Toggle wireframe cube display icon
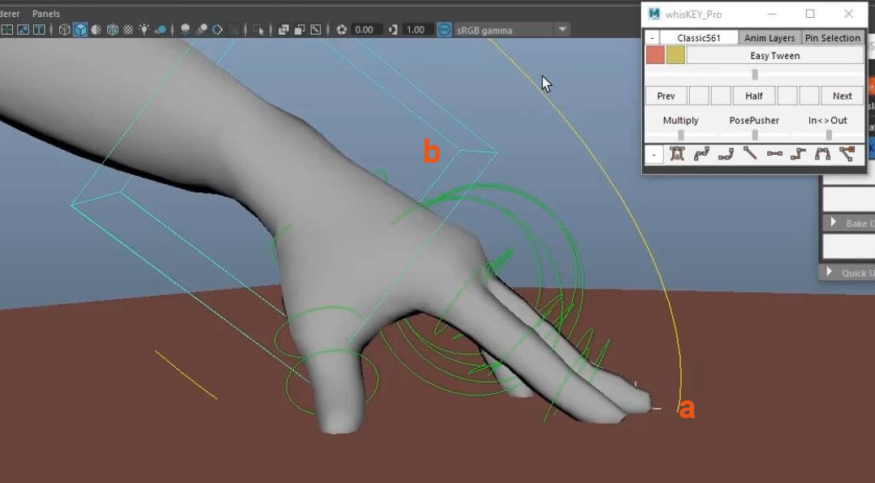The width and height of the screenshot is (875, 483). [65, 30]
